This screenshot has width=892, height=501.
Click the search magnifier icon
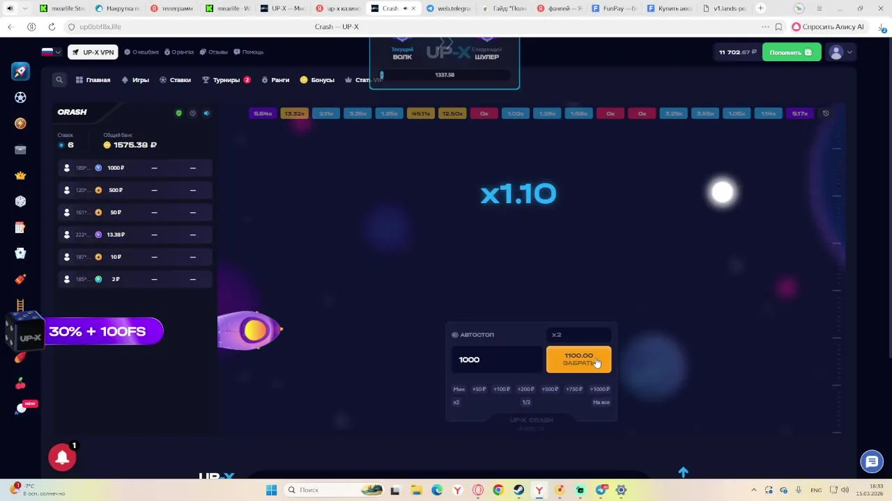[59, 80]
